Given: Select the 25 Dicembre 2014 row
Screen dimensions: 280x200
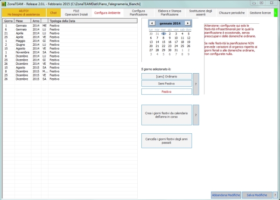Looking at the screenshot, I should [70, 60].
